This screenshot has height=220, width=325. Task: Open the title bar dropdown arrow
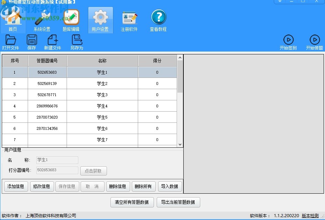[x=279, y=2]
